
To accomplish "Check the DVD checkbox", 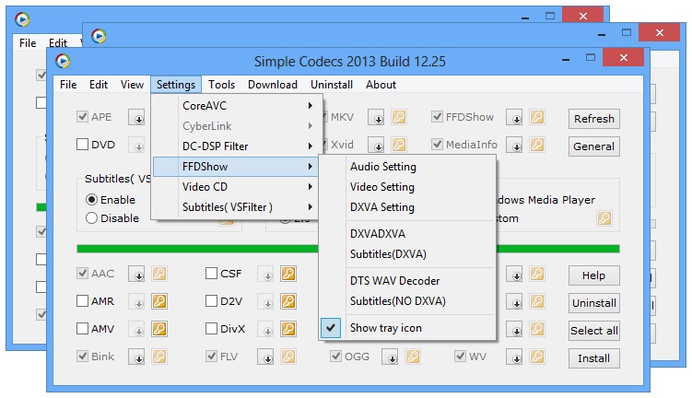I will [x=82, y=145].
